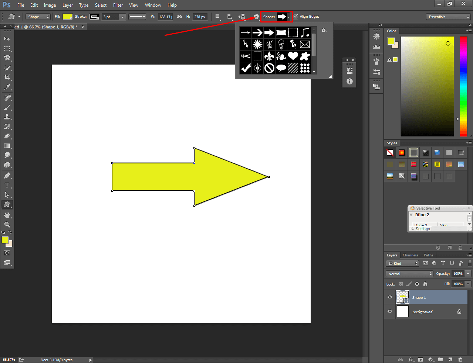The width and height of the screenshot is (473, 363).
Task: Click the Add layer style fx button
Action: pyautogui.click(x=411, y=359)
